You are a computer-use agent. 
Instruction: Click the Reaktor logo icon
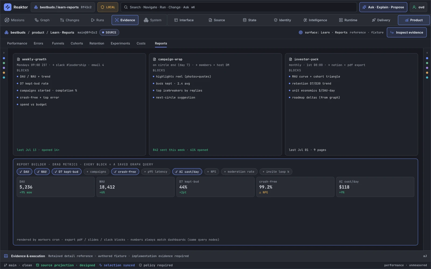pos(8,7)
